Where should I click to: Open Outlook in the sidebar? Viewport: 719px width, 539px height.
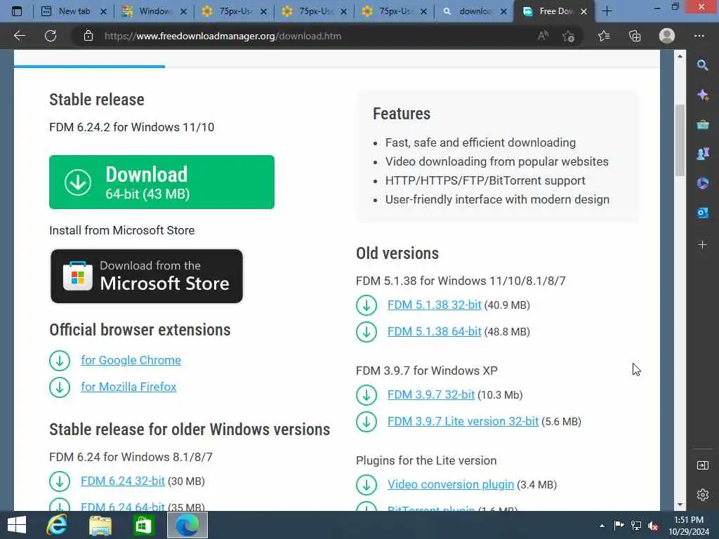coord(702,213)
